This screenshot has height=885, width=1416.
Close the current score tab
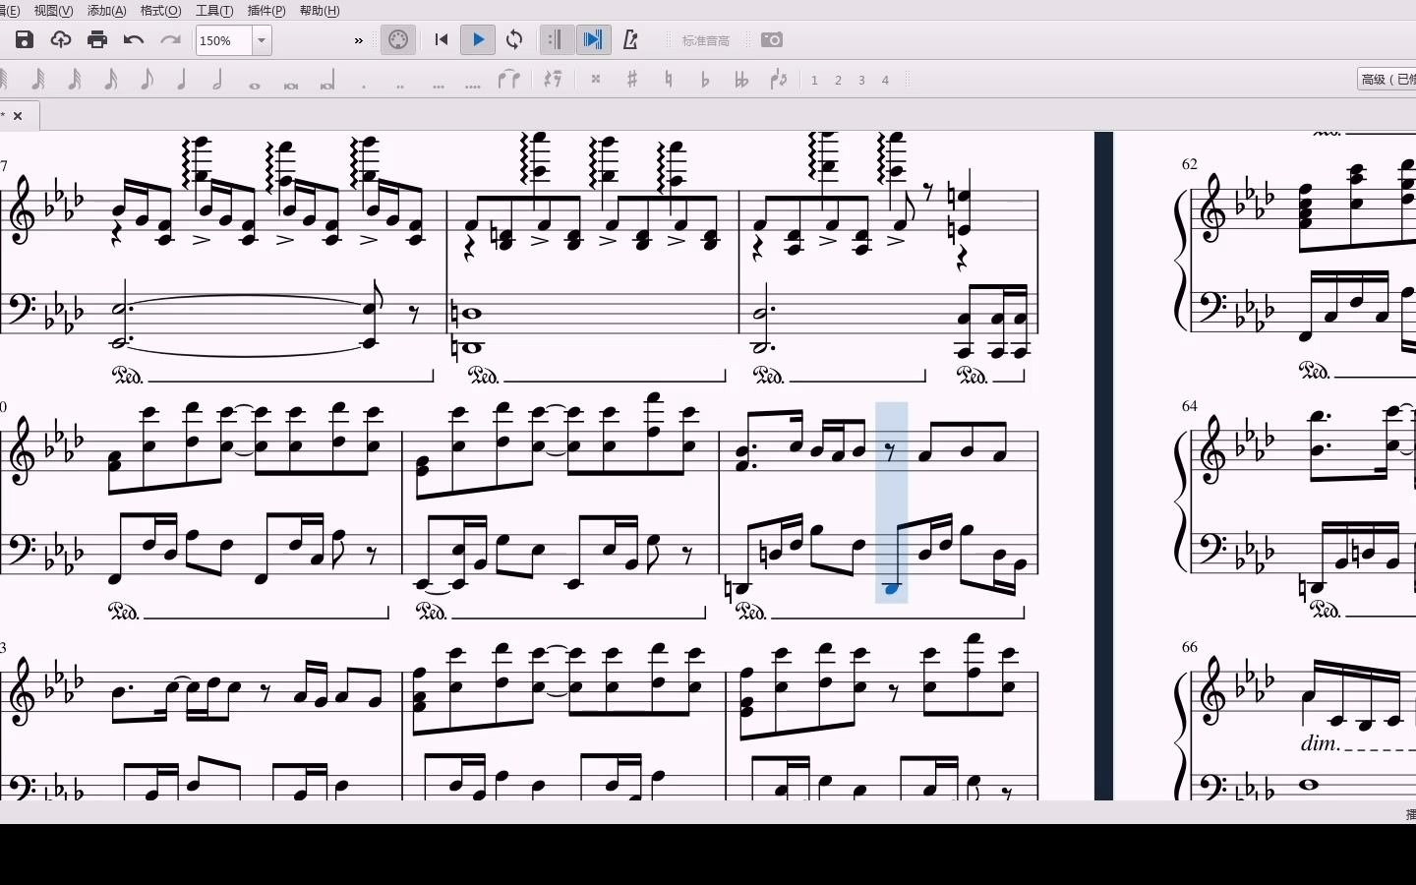[18, 116]
